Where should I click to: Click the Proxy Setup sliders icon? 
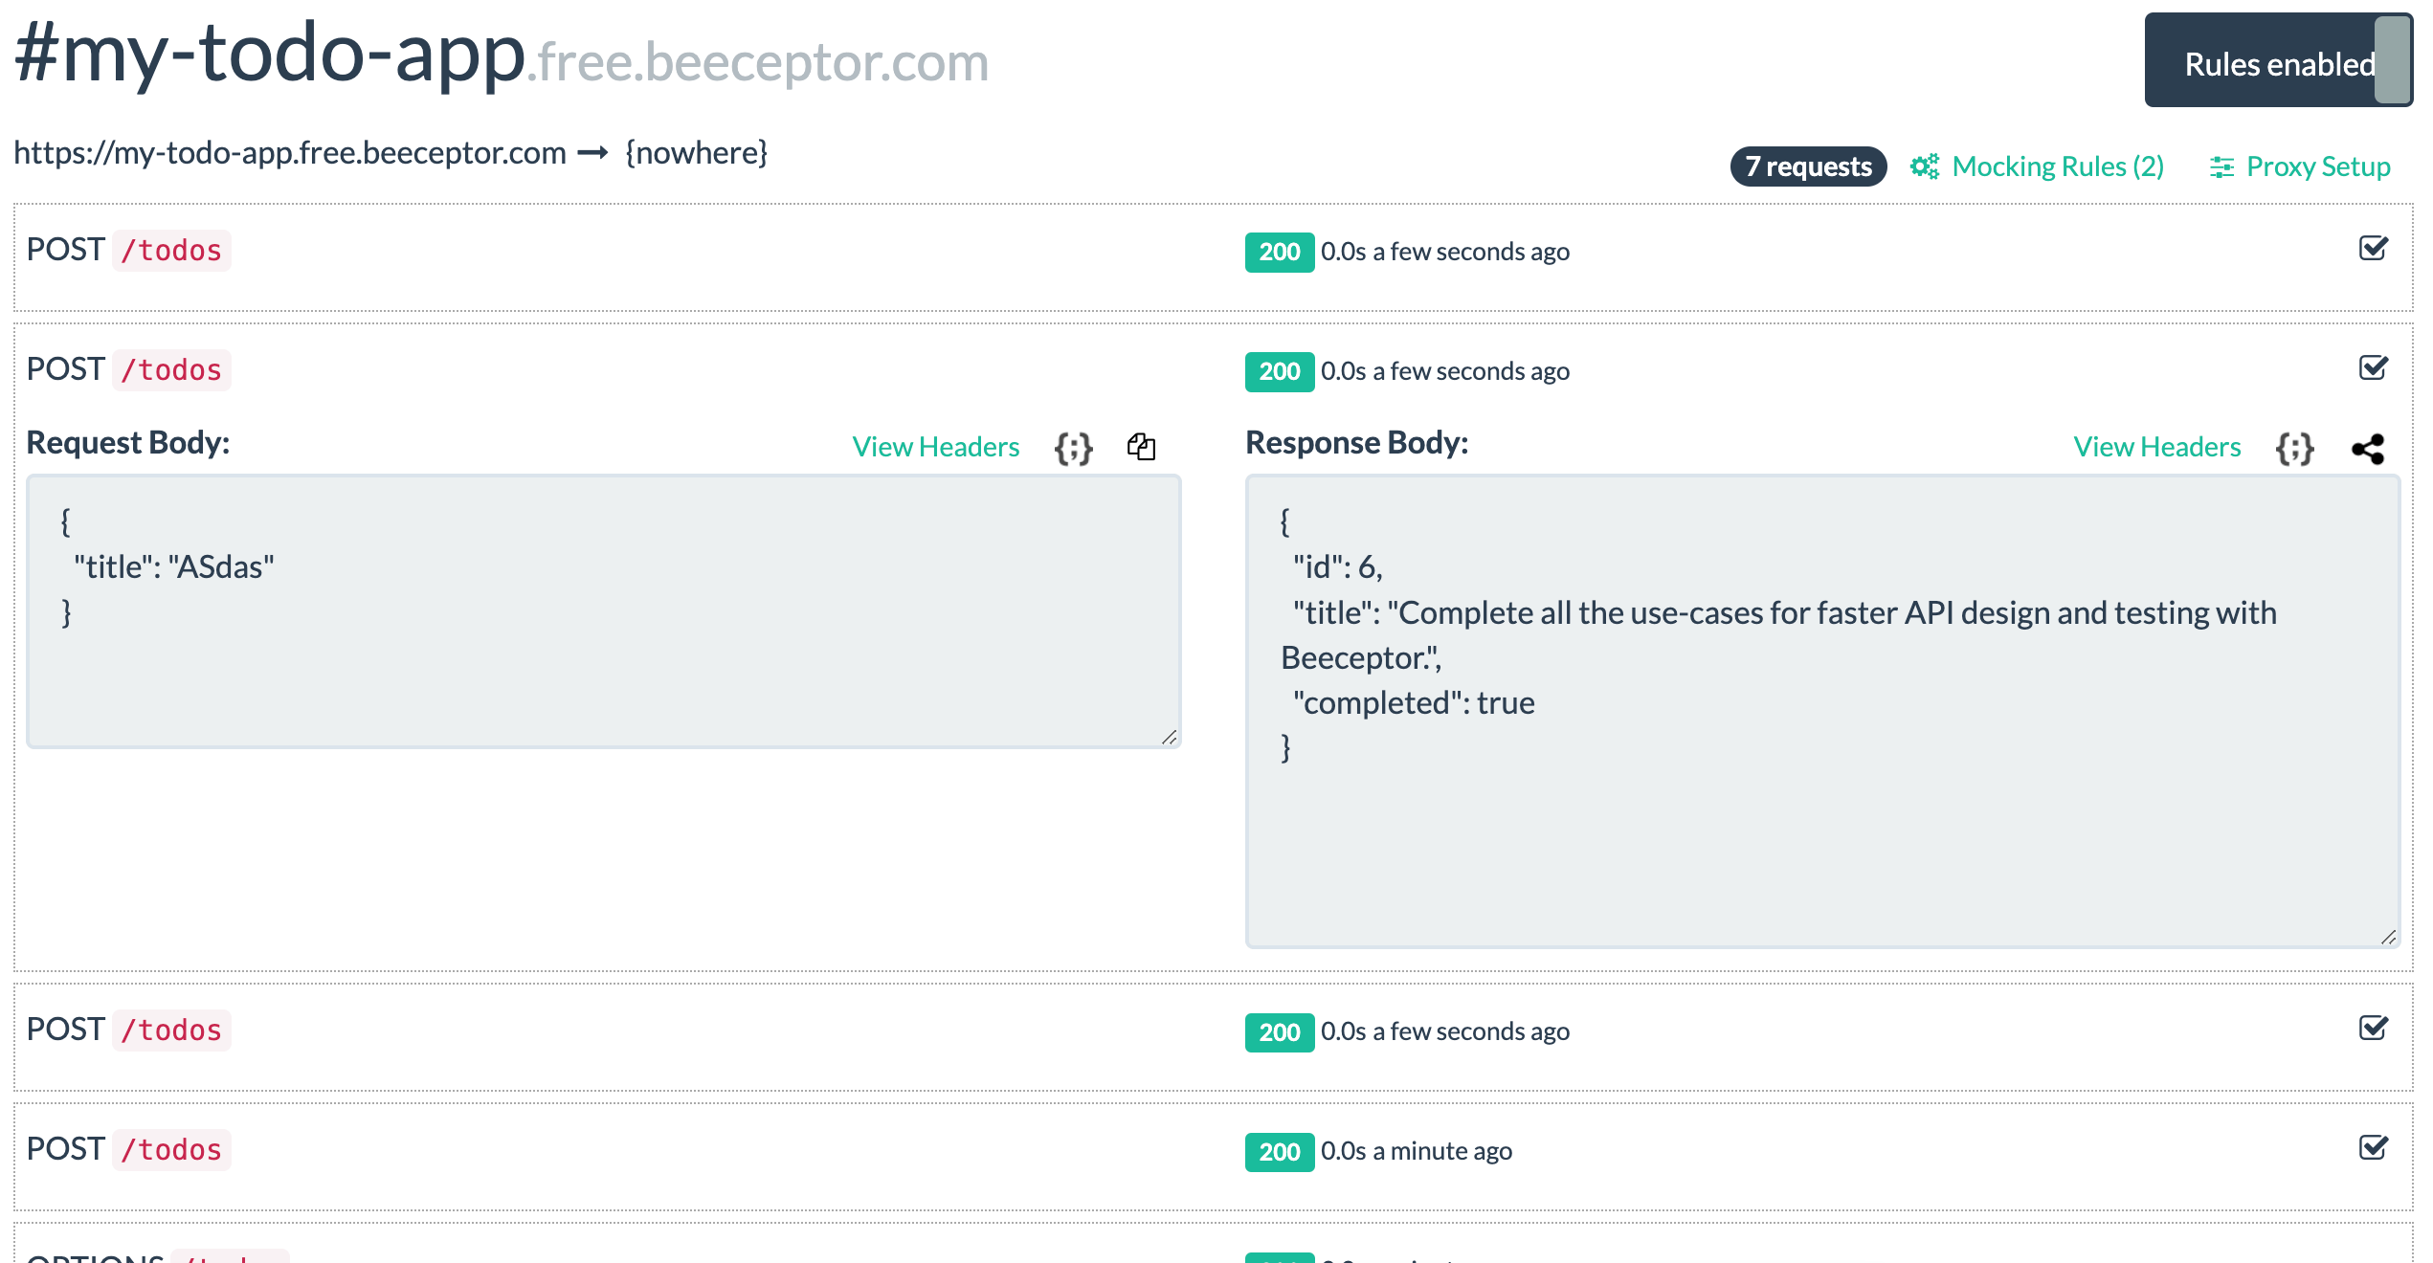(x=2221, y=167)
